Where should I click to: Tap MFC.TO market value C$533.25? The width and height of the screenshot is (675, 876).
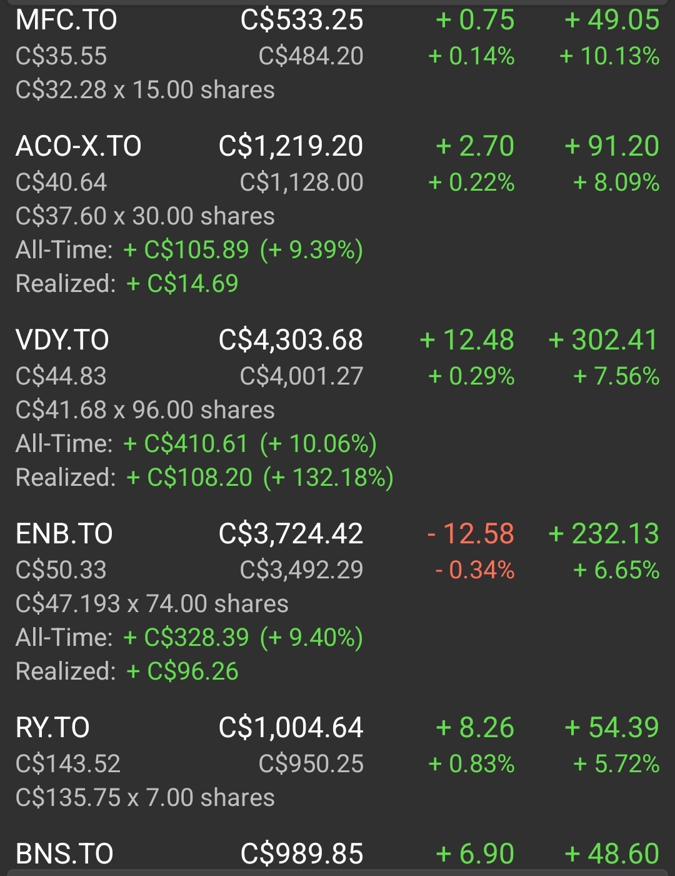coord(302,20)
